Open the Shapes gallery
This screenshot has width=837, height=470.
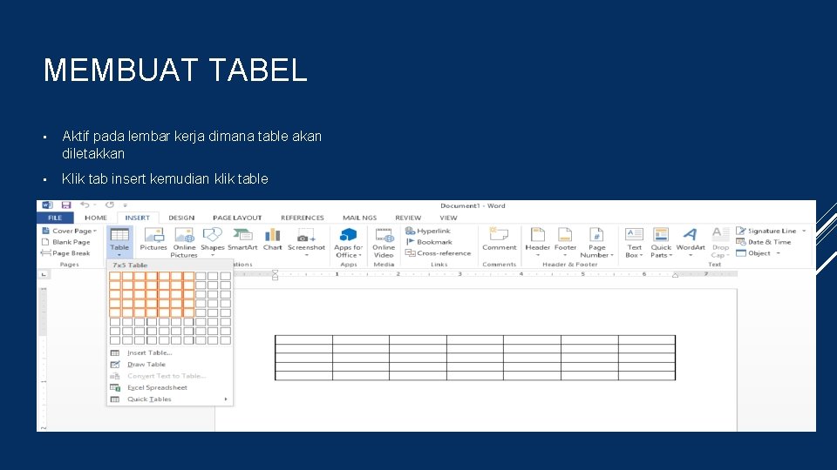(213, 243)
